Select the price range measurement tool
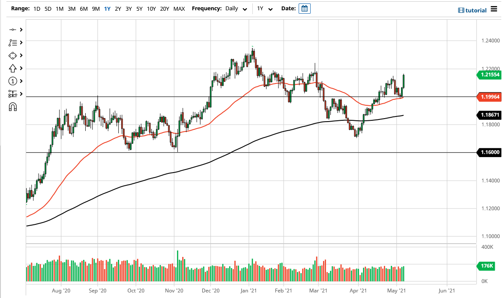The image size is (503, 298). point(12,94)
